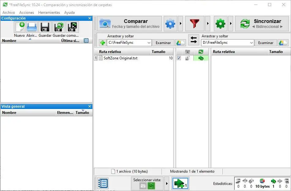Open D:\FreeFileSync folder dropdown
This screenshot has width=291, height=191.
coord(251,43)
